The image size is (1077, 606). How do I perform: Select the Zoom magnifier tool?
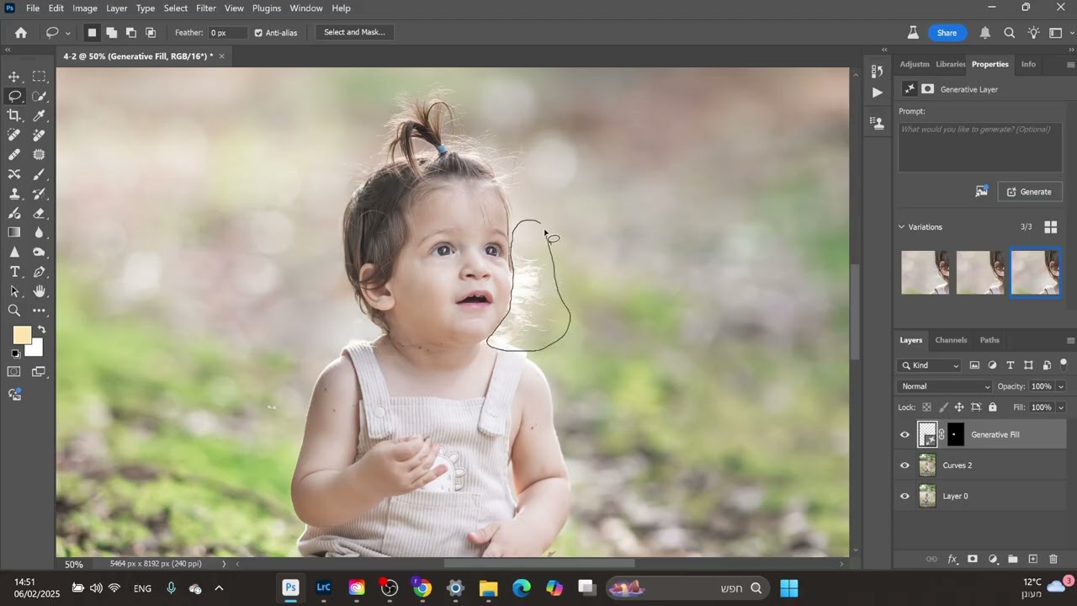coord(14,311)
